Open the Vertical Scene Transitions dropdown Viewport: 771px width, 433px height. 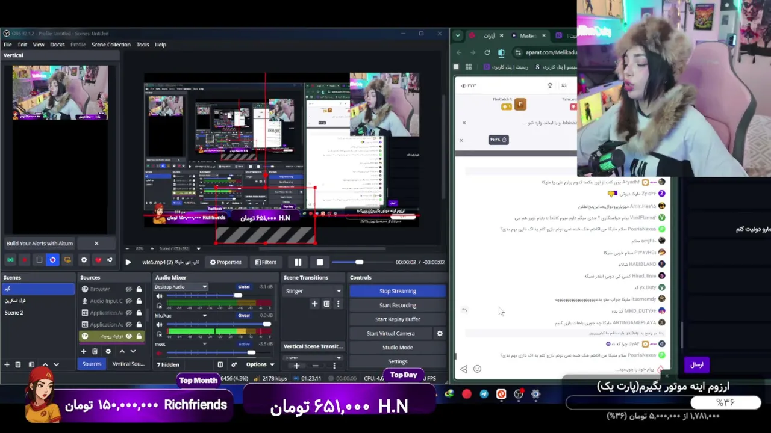[313, 358]
